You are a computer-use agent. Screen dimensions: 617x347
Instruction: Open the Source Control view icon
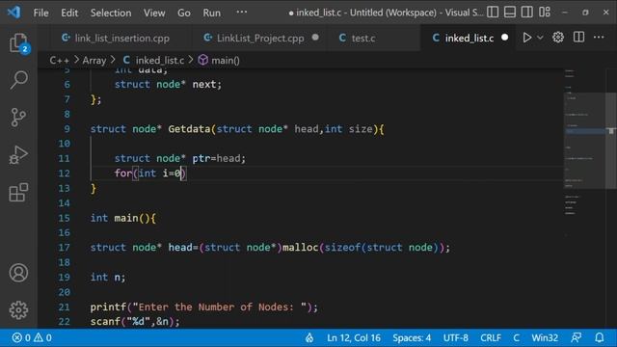click(x=18, y=118)
